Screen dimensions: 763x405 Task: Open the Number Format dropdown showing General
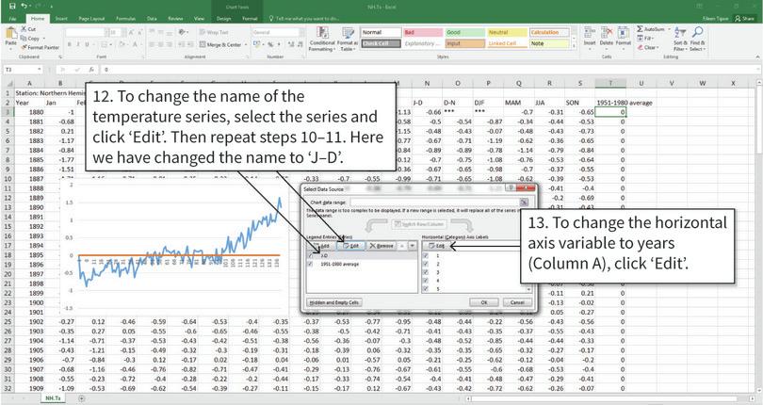[299, 32]
